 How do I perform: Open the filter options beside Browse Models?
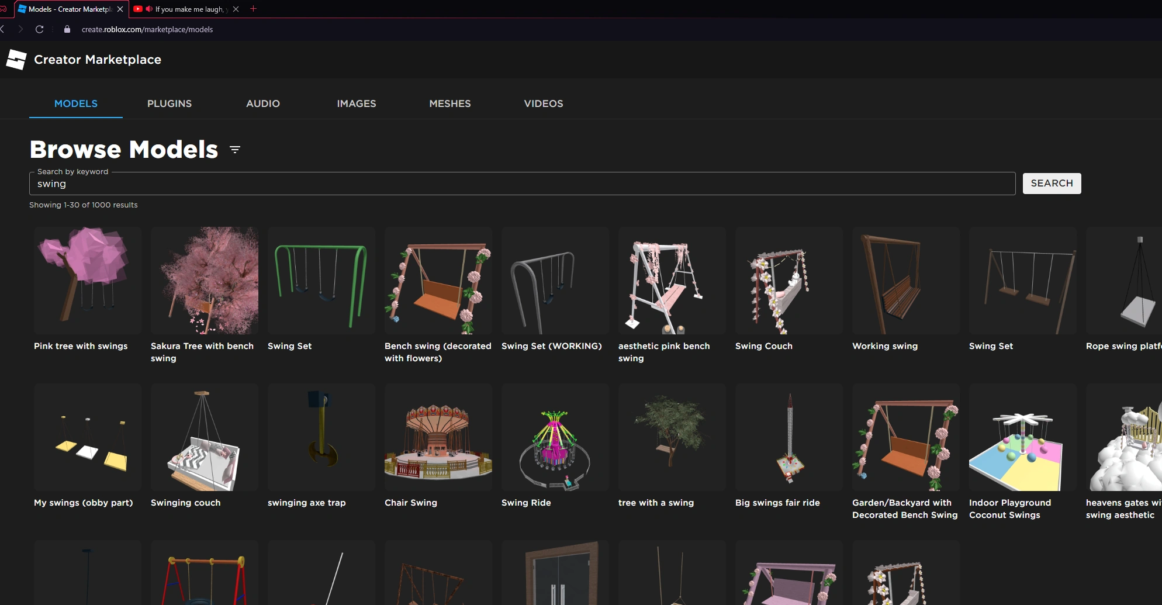point(234,150)
